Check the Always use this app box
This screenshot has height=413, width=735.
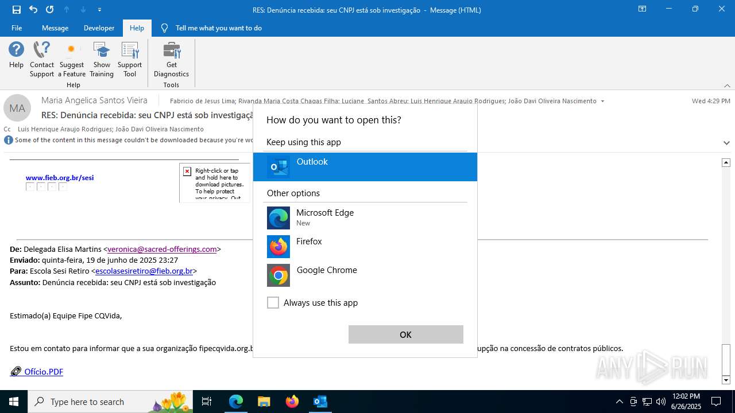(x=273, y=303)
